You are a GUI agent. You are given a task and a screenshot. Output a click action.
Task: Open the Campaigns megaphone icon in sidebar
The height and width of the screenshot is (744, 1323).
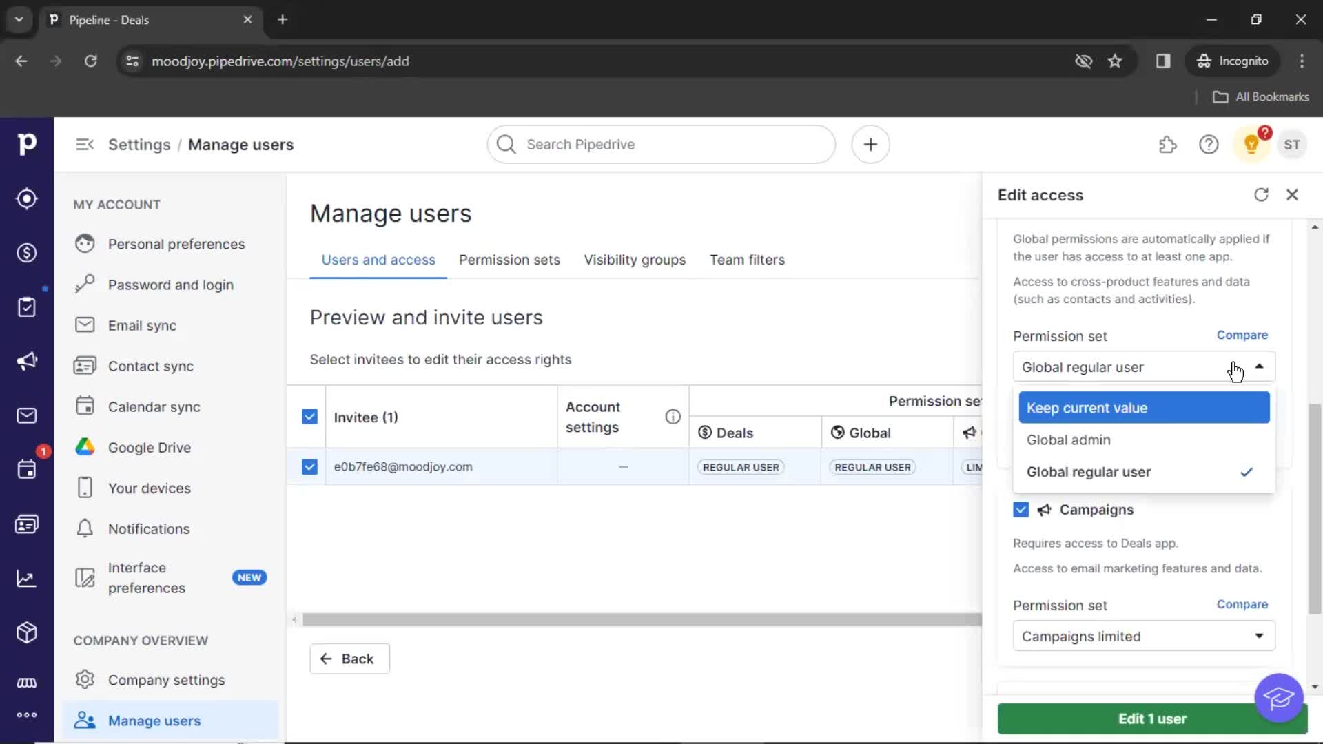[26, 361]
